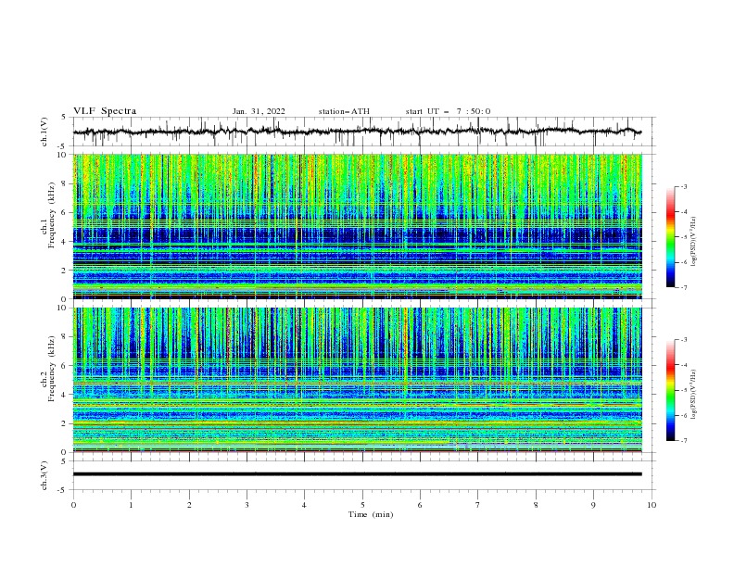Click the "2" kHz tick of ch.1 spectrogram
Viewport: 734px width, 567px height.
point(65,271)
